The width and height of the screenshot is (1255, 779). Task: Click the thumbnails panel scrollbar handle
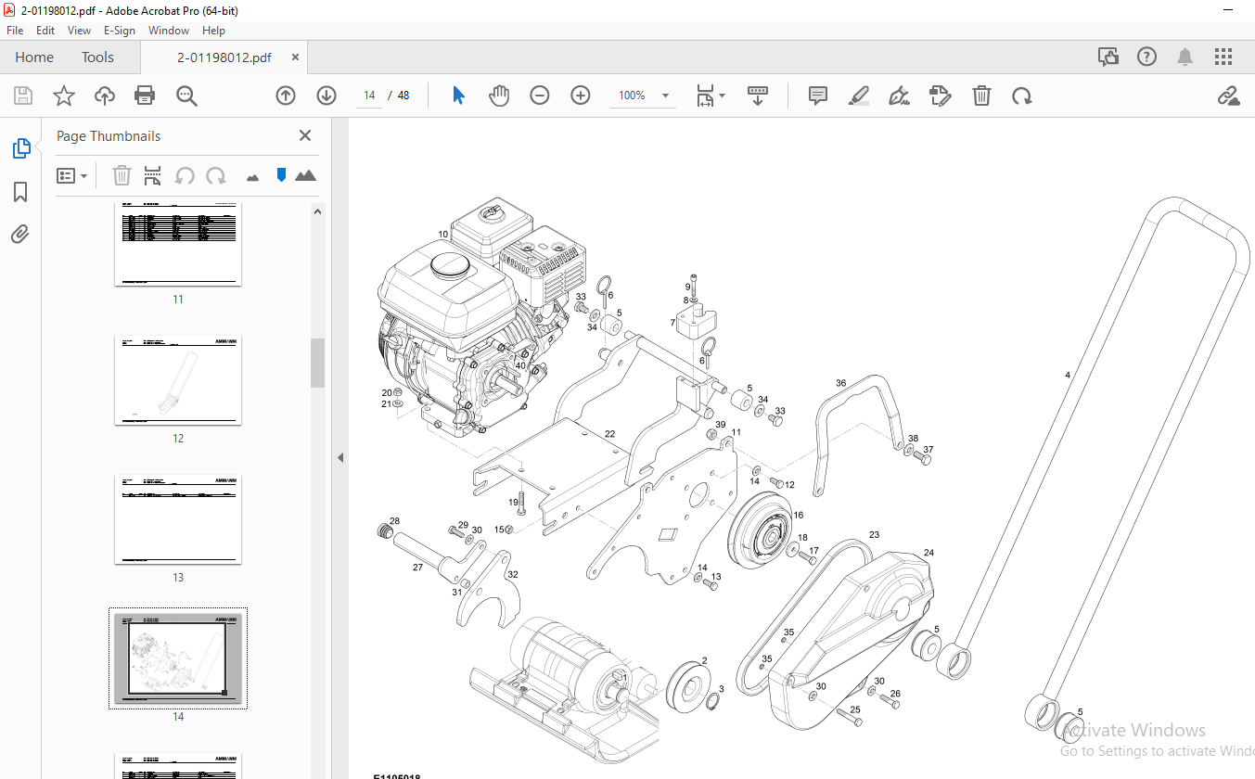317,363
